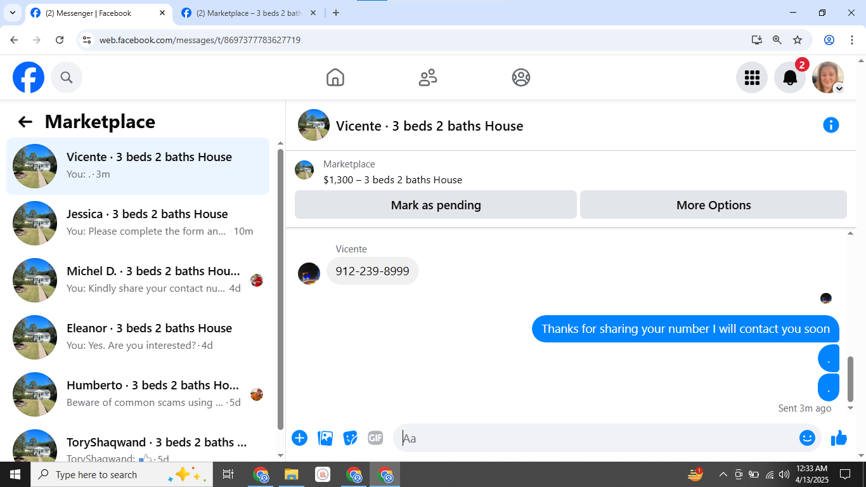This screenshot has width=866, height=487.
Task: Close the Marketplace browser tab
Action: (313, 13)
